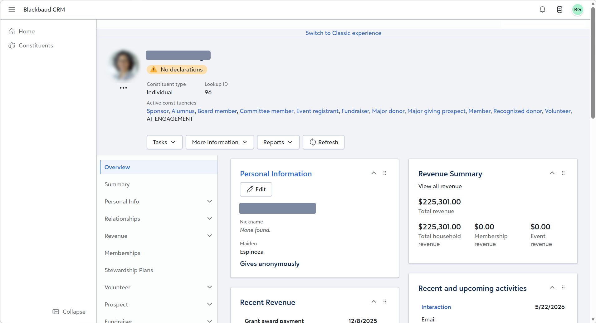Open the Committee member constituency link

pos(266,111)
